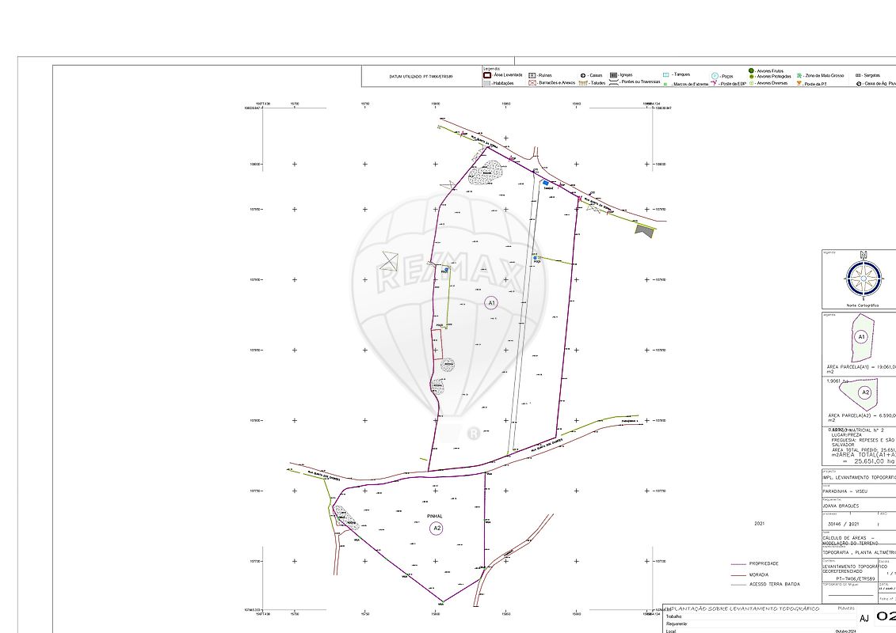Select the Árvores Frutos legend symbol
The image size is (896, 633).
[x=752, y=70]
